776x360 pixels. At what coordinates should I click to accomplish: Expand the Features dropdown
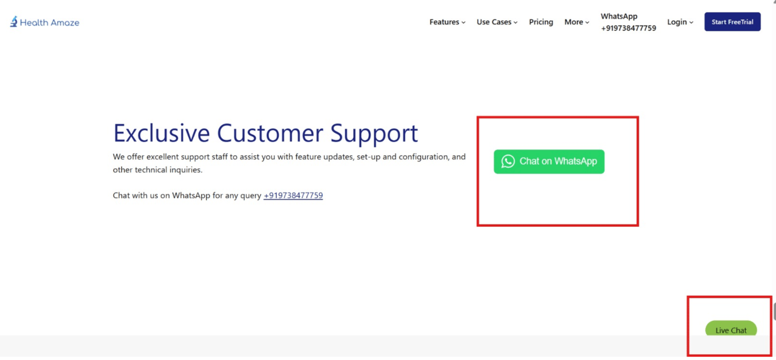444,22
